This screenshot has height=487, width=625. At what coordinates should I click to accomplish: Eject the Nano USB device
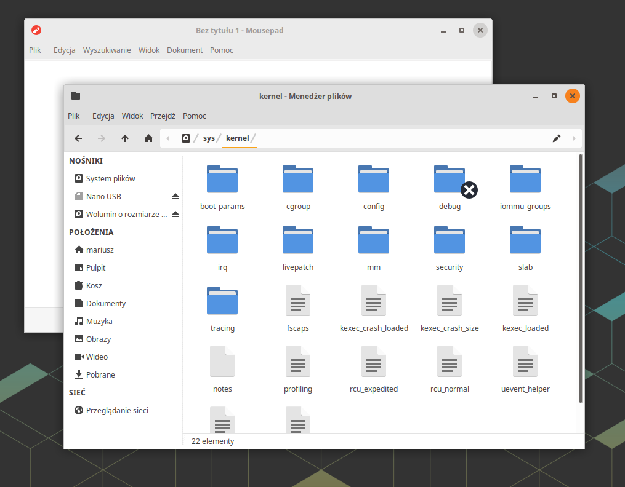[175, 197]
